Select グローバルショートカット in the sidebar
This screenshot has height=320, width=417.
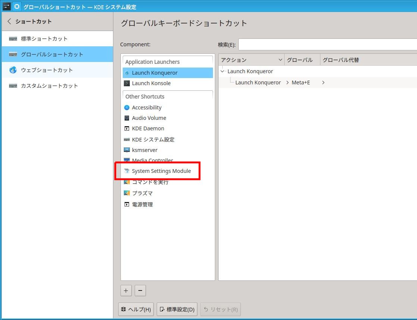click(57, 54)
